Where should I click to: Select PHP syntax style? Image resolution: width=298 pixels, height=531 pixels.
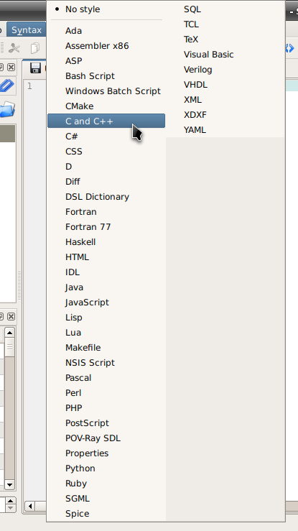click(x=106, y=408)
